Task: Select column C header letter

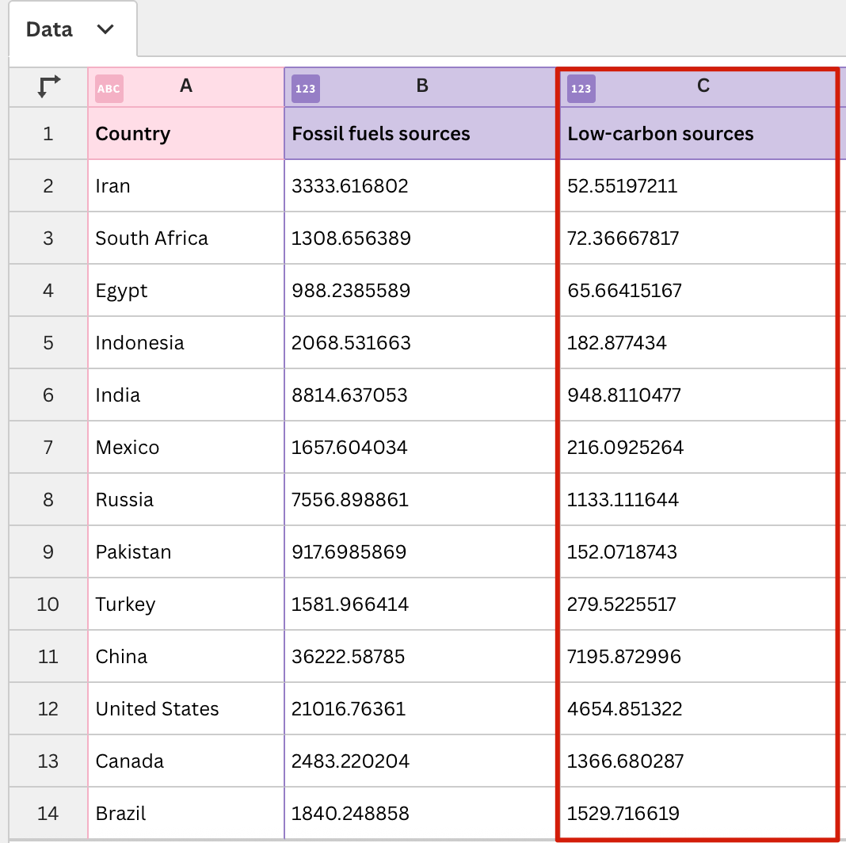Action: pos(703,86)
